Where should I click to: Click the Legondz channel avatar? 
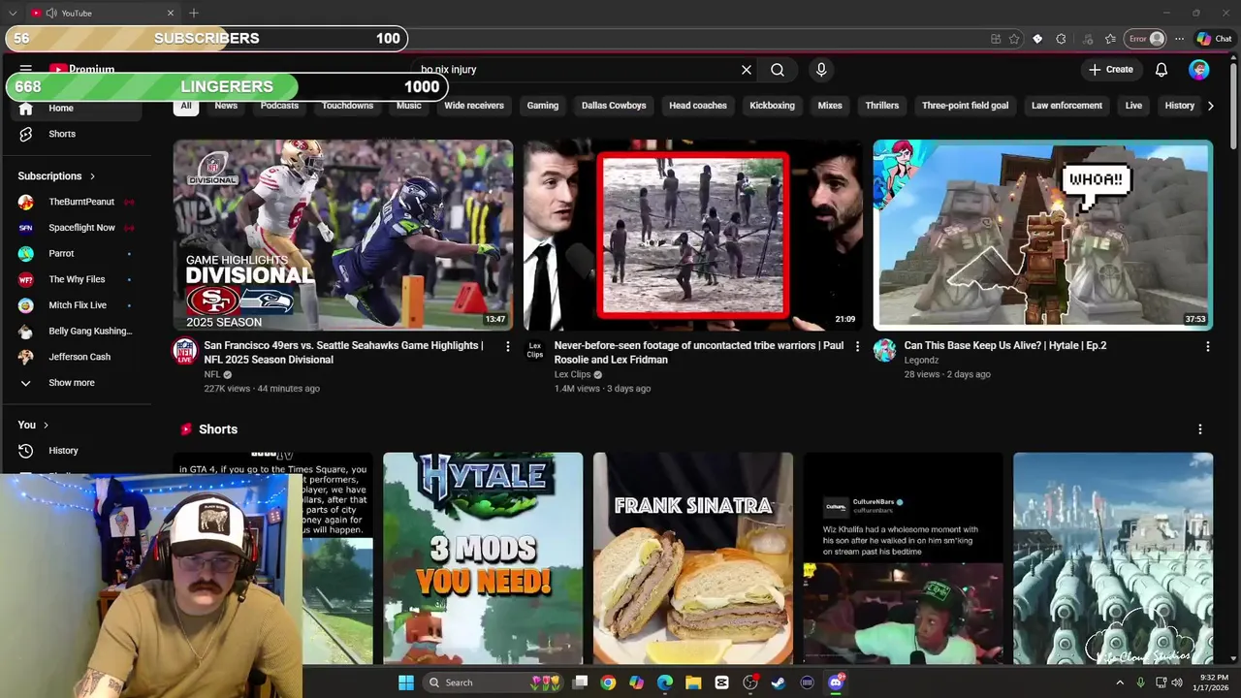pos(884,351)
